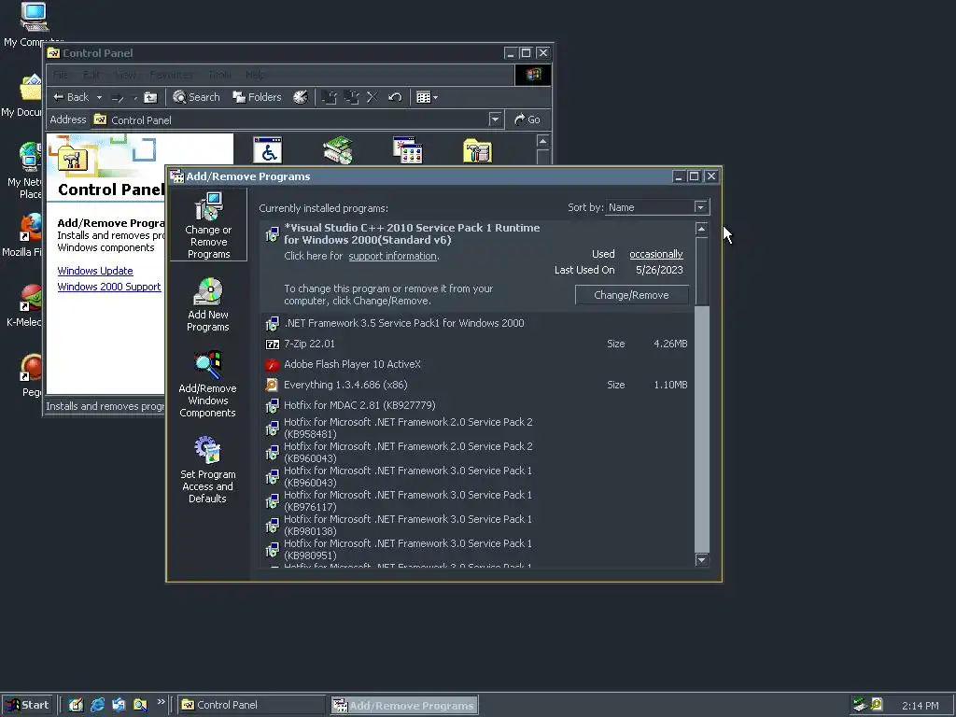Select the hotfix entry KB980951
Viewport: 956px width, 717px height.
click(x=477, y=550)
